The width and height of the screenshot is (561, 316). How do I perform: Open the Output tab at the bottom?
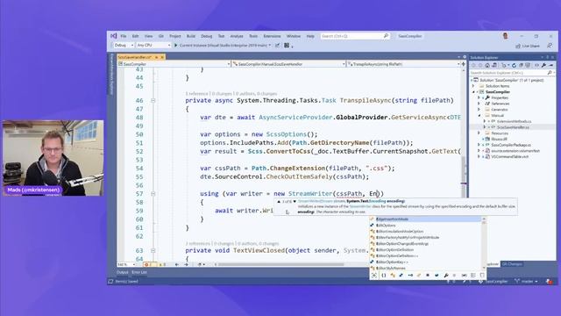(x=123, y=272)
